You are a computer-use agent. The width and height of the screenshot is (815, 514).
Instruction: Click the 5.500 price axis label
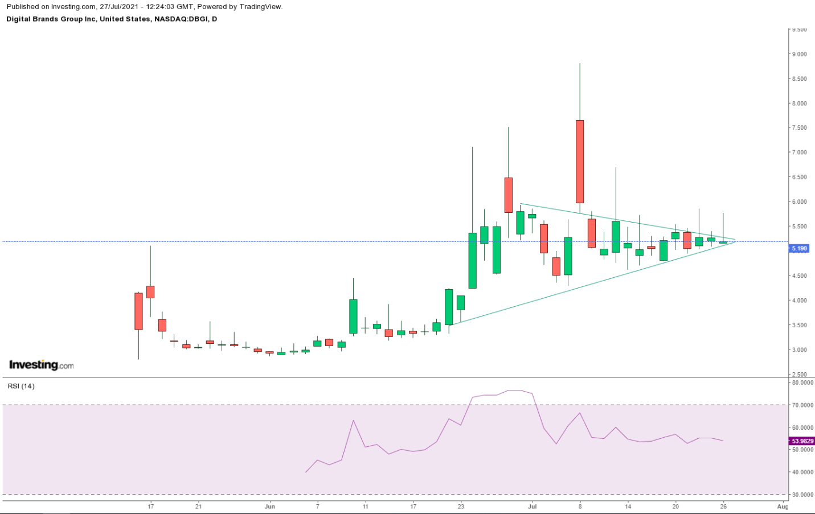(800, 227)
